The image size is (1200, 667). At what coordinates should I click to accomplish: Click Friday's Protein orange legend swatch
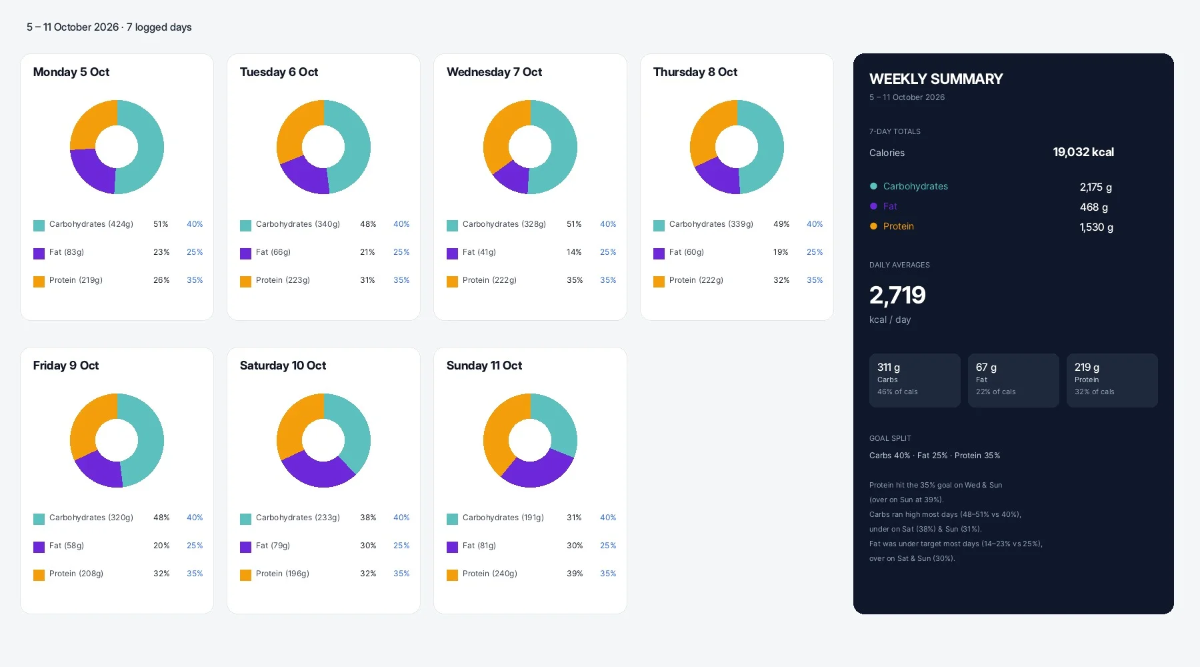pos(39,575)
